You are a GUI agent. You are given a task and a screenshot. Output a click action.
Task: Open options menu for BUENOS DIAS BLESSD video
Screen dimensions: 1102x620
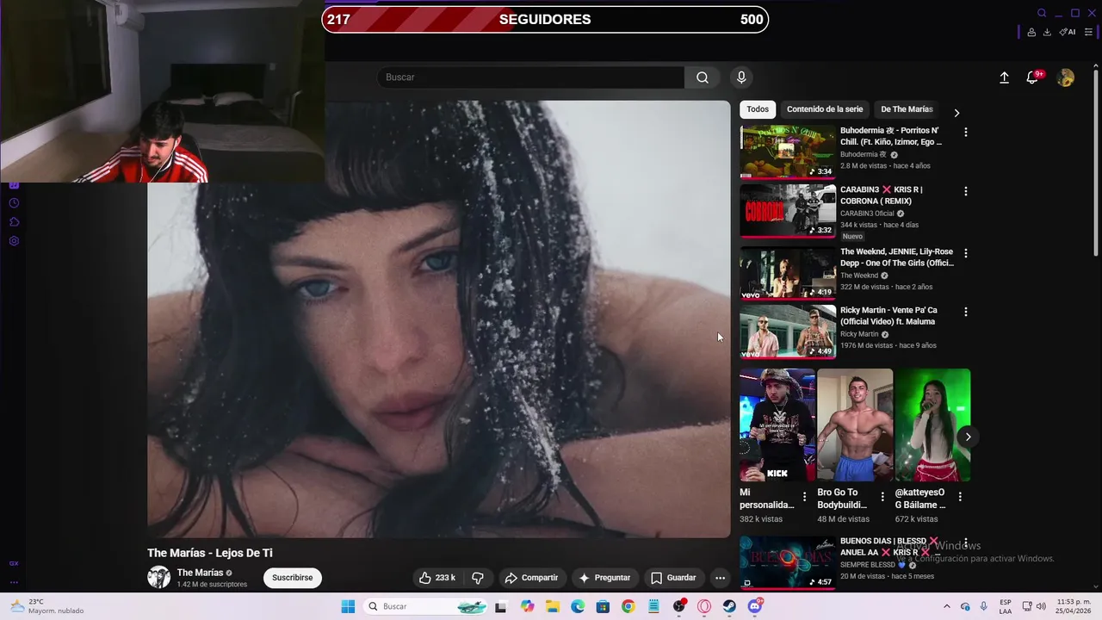[966, 544]
